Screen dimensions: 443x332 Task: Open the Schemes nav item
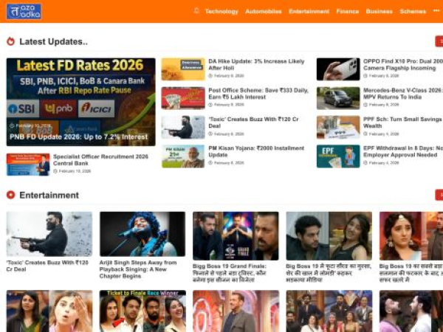pyautogui.click(x=413, y=12)
